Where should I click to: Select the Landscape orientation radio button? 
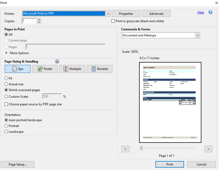6,132
